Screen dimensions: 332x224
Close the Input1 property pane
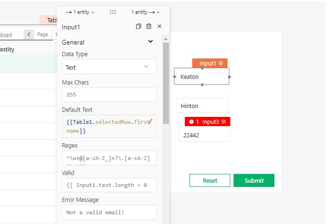coord(159,27)
